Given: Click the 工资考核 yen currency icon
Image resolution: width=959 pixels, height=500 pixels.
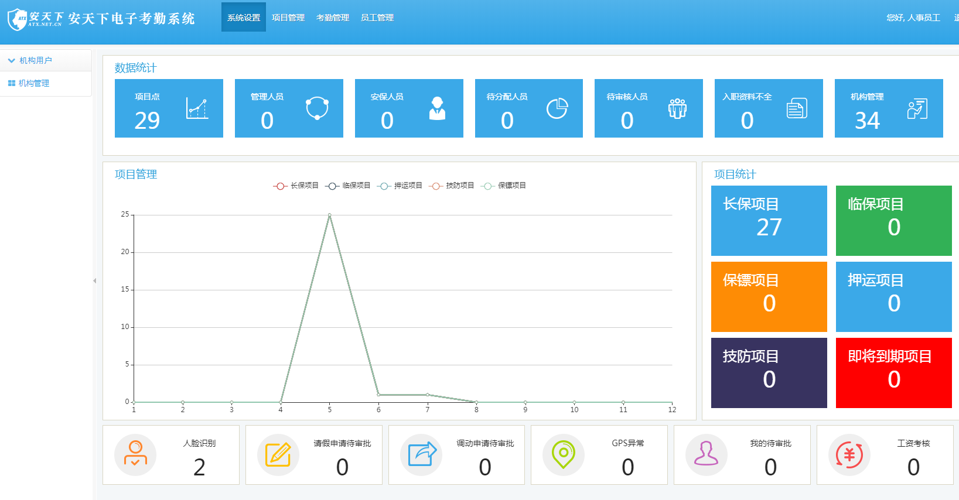Looking at the screenshot, I should point(849,454).
